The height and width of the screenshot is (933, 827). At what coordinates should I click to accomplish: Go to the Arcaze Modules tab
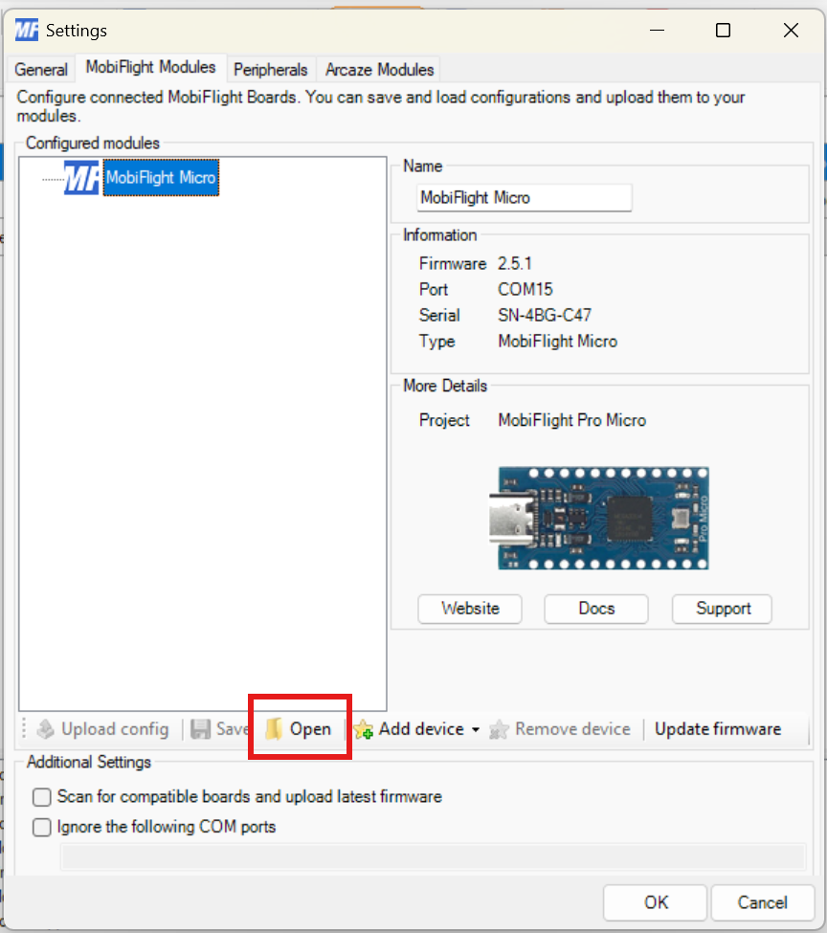(379, 70)
